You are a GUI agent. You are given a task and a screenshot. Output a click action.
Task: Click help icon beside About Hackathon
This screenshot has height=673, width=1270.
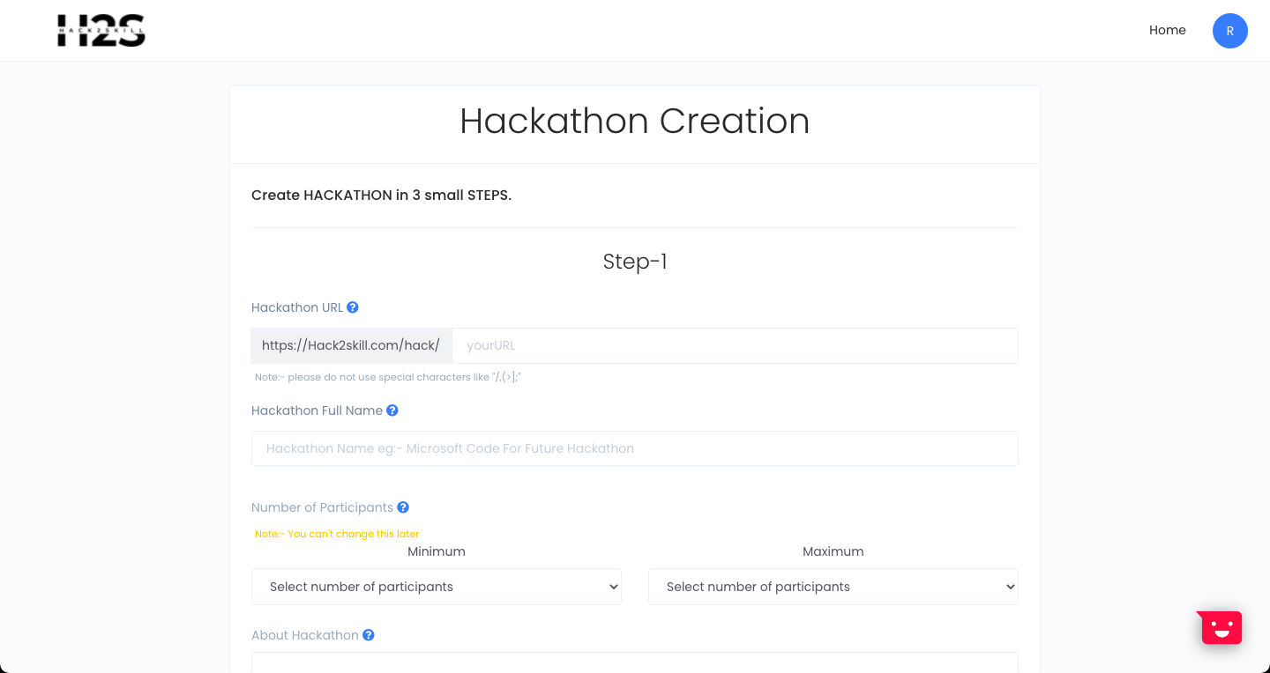coord(369,635)
